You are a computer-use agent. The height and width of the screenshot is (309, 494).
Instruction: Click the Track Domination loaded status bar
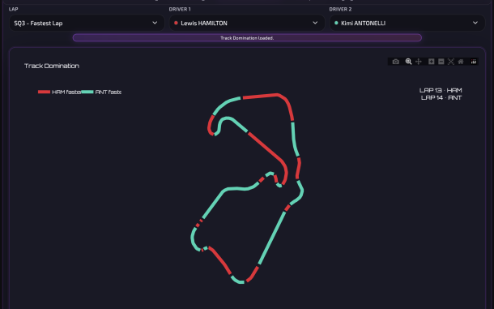tap(247, 38)
